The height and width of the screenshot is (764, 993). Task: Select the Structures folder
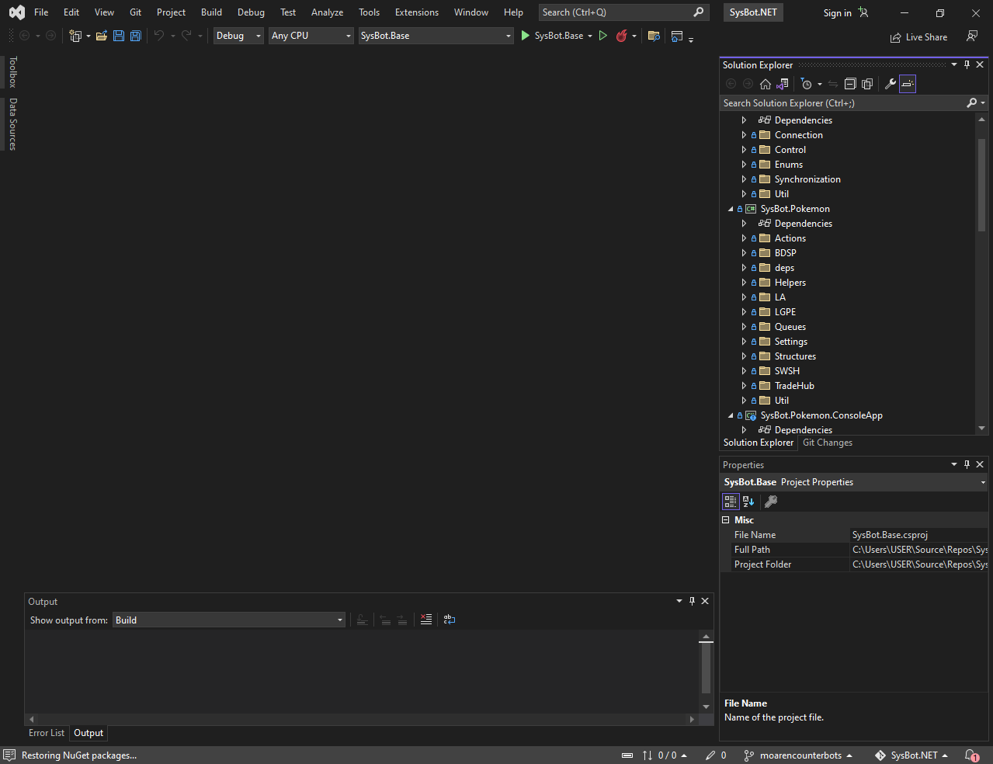[x=795, y=356]
